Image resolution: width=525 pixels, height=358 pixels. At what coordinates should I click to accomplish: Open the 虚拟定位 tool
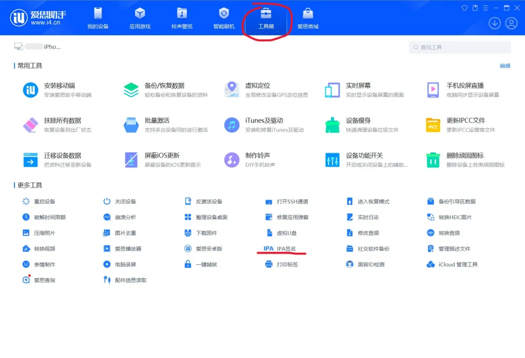266,90
